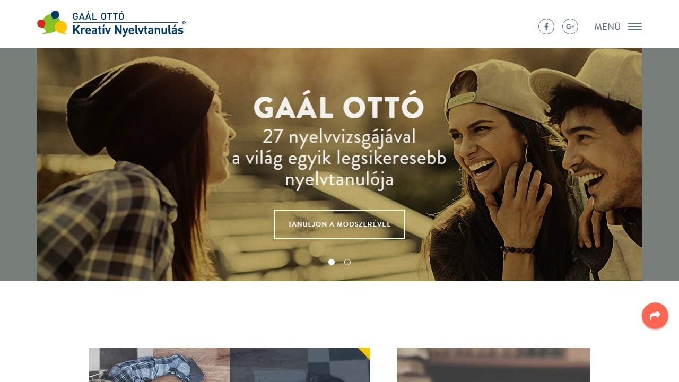
Task: Click the TANULJON A MÓDSZERÉVEL button
Action: 339,224
